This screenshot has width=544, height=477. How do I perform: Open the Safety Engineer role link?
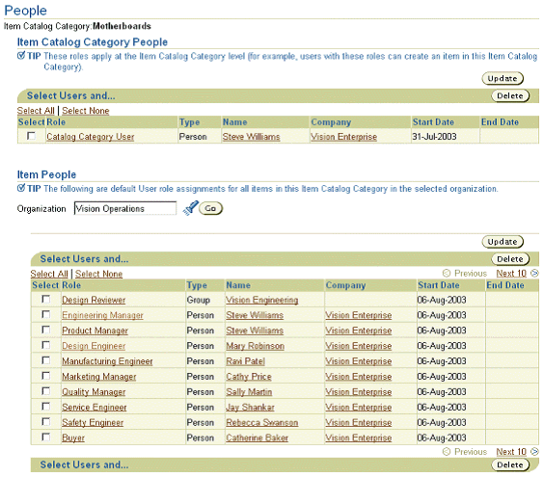click(93, 422)
